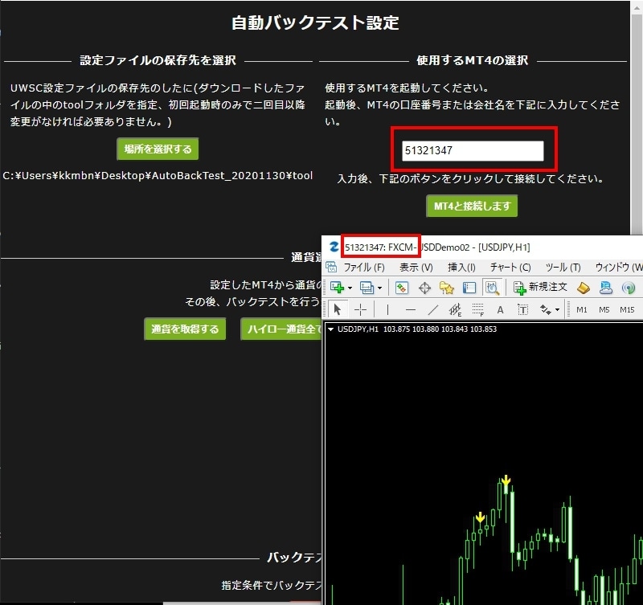
Task: Switch chart to M15 timeframe
Action: [x=627, y=310]
